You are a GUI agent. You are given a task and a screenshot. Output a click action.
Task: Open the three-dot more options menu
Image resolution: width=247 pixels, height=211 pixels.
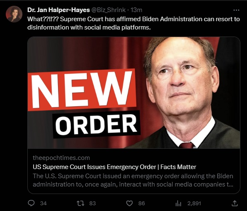click(236, 10)
